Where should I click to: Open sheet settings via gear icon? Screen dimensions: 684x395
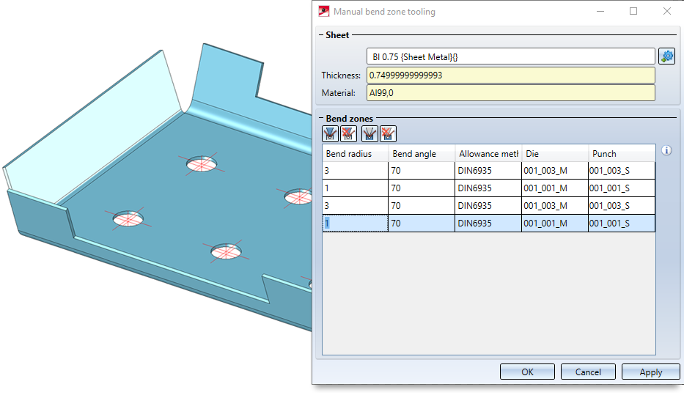pos(666,56)
